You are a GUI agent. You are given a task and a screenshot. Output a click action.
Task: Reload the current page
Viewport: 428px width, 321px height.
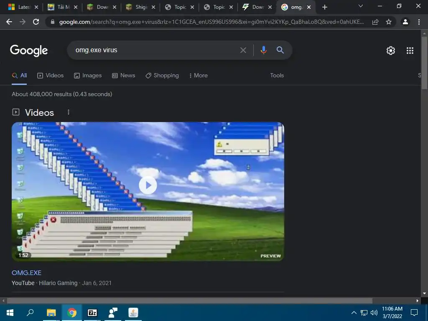[36, 22]
